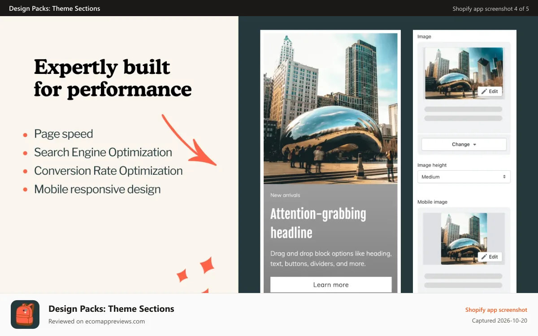Click the top bar Design Packs title
The image size is (538, 336).
pyautogui.click(x=55, y=9)
